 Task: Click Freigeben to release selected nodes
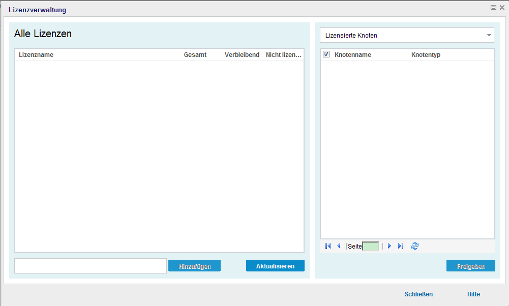point(470,265)
